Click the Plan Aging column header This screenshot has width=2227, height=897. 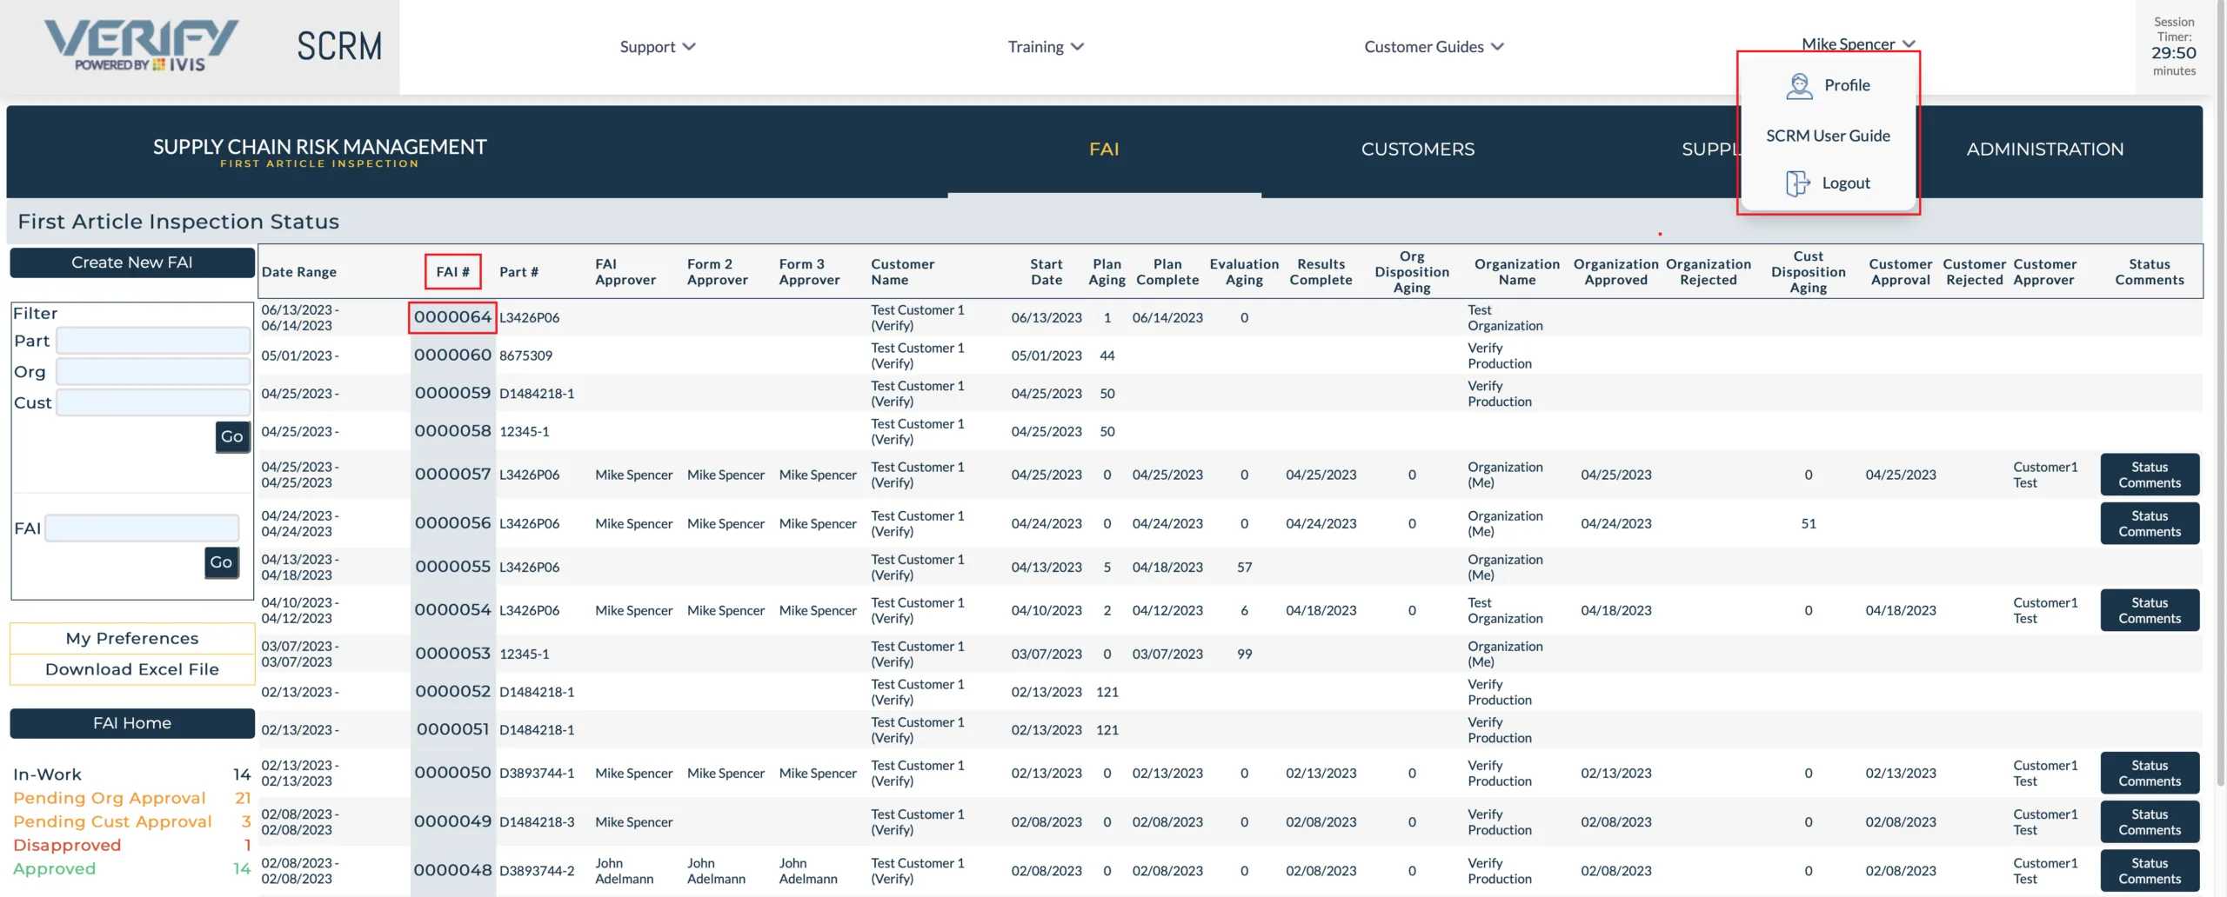point(1107,272)
